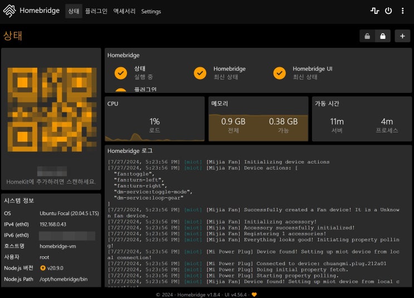The height and width of the screenshot is (298, 414).
Task: Open the 액세서리 tab
Action: click(x=124, y=11)
